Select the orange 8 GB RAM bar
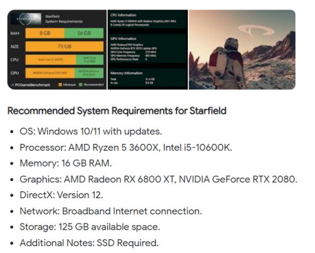Viewport: 315px width, 253px height. [45, 33]
